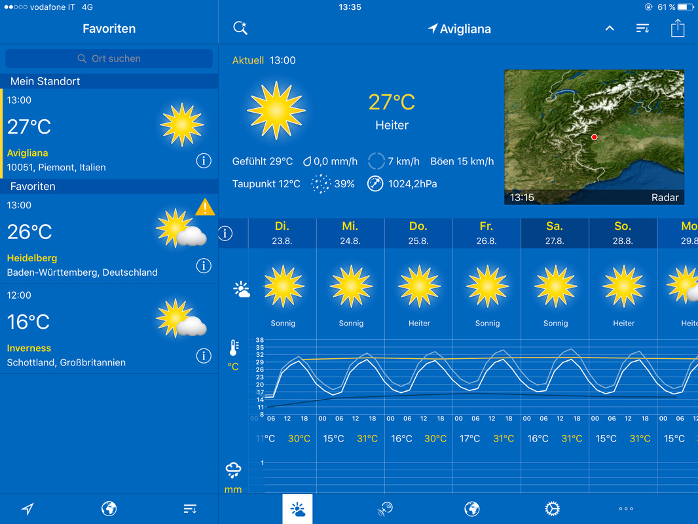
Task: Open the globe icon in the sidebar footer
Action: [109, 509]
